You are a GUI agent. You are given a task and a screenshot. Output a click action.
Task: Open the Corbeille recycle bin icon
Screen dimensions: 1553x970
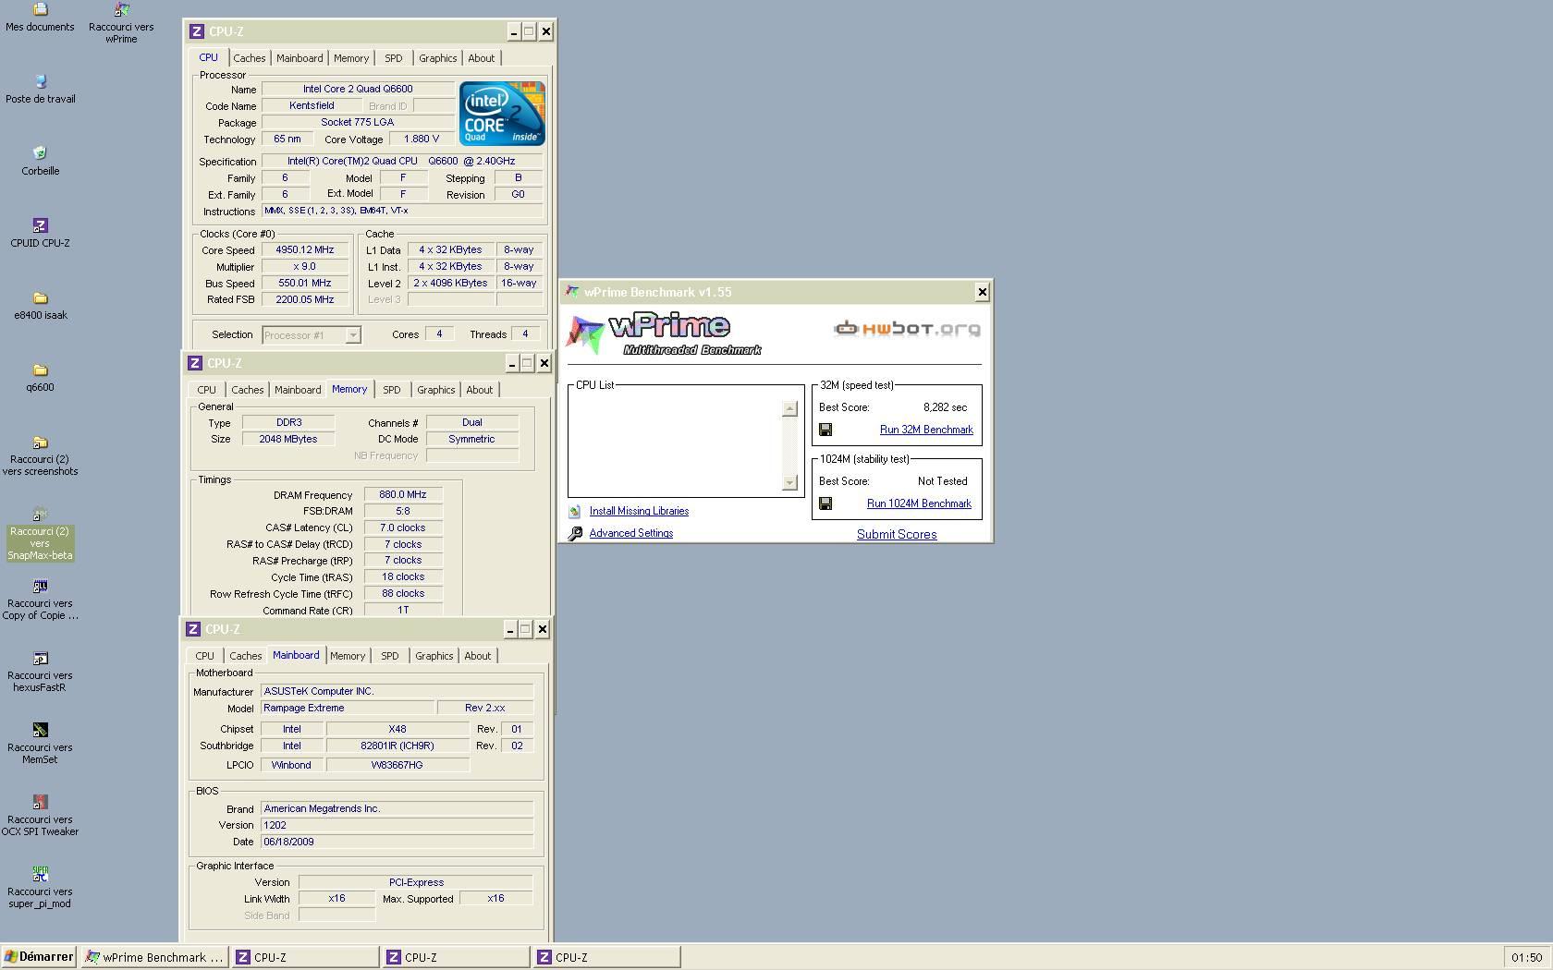[x=40, y=153]
